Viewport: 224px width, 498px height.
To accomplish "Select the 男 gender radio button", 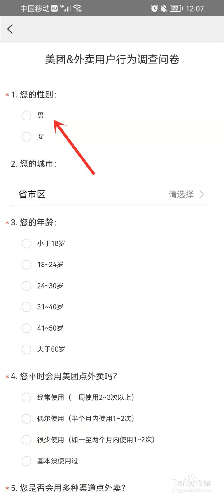I will point(26,115).
